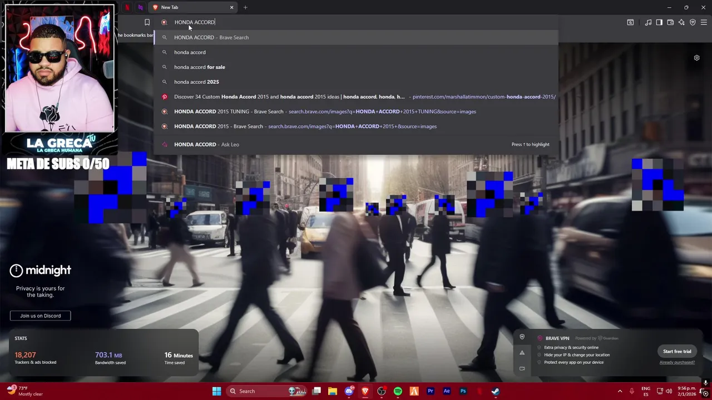Open clock showing 9:56 p.m.
Viewport: 712px width, 400px height.
click(687, 391)
